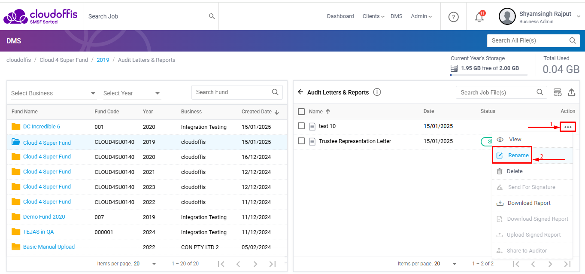The width and height of the screenshot is (585, 274).
Task: Open the notifications bell icon
Action: [x=479, y=17]
